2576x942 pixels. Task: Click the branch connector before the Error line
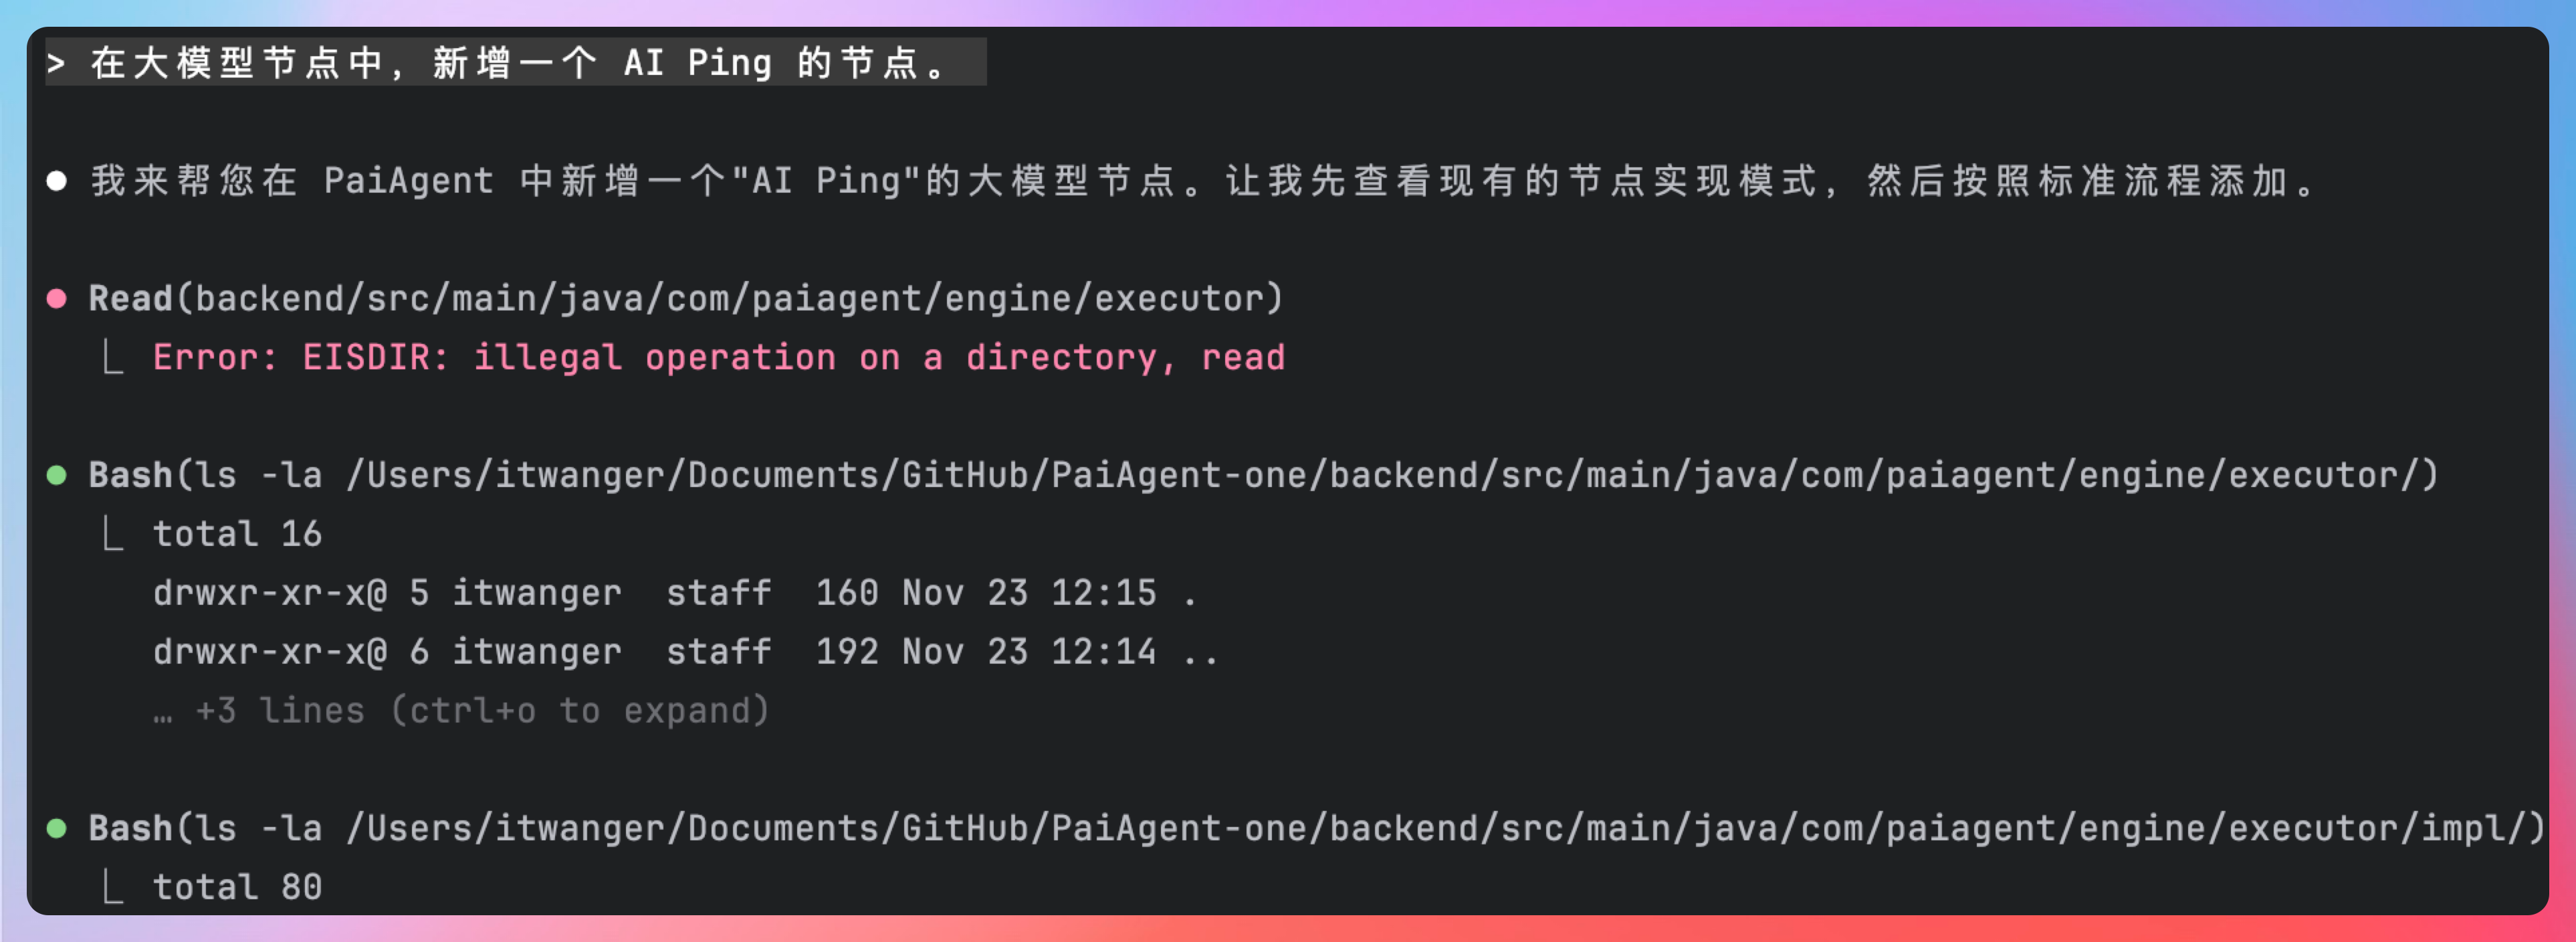coord(113,357)
